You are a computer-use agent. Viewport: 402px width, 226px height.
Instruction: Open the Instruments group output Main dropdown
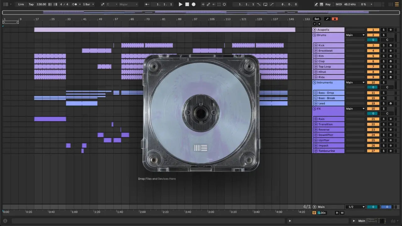click(x=355, y=83)
